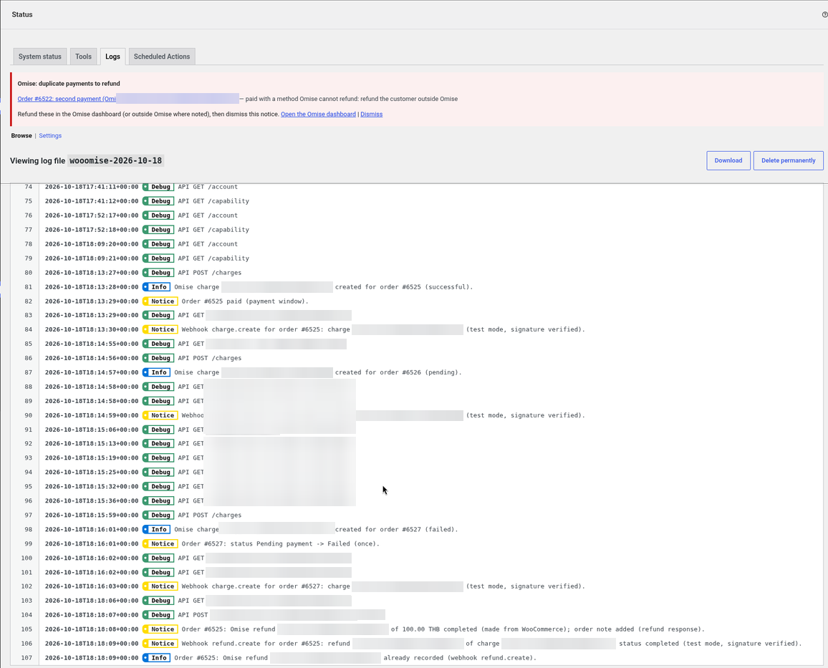
Task: Click the timestamp 2026-10-18T18:18:08+00:00
Action: [x=92, y=629]
